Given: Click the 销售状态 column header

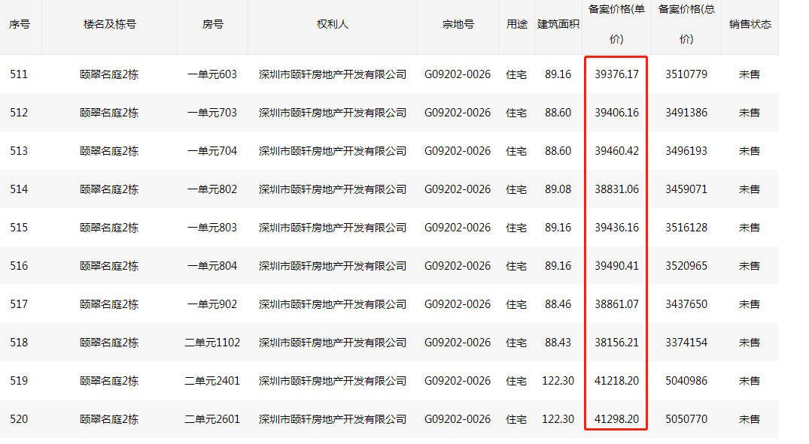Looking at the screenshot, I should (750, 24).
